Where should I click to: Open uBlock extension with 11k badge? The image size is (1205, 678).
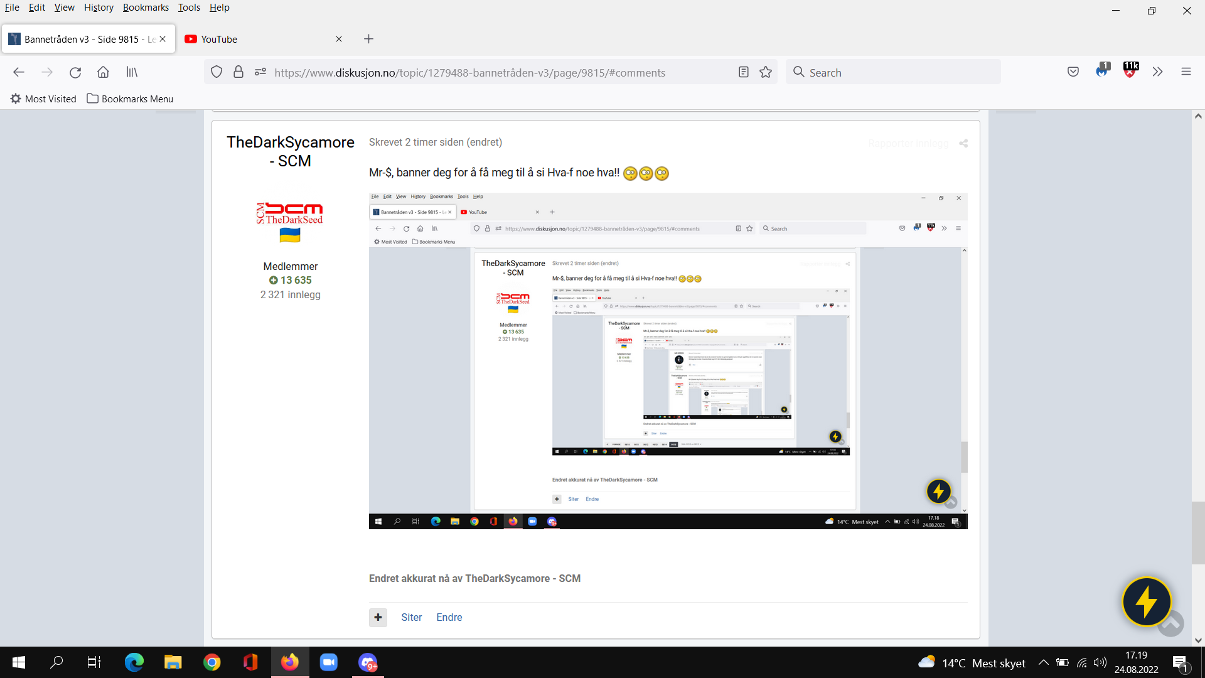tap(1131, 70)
